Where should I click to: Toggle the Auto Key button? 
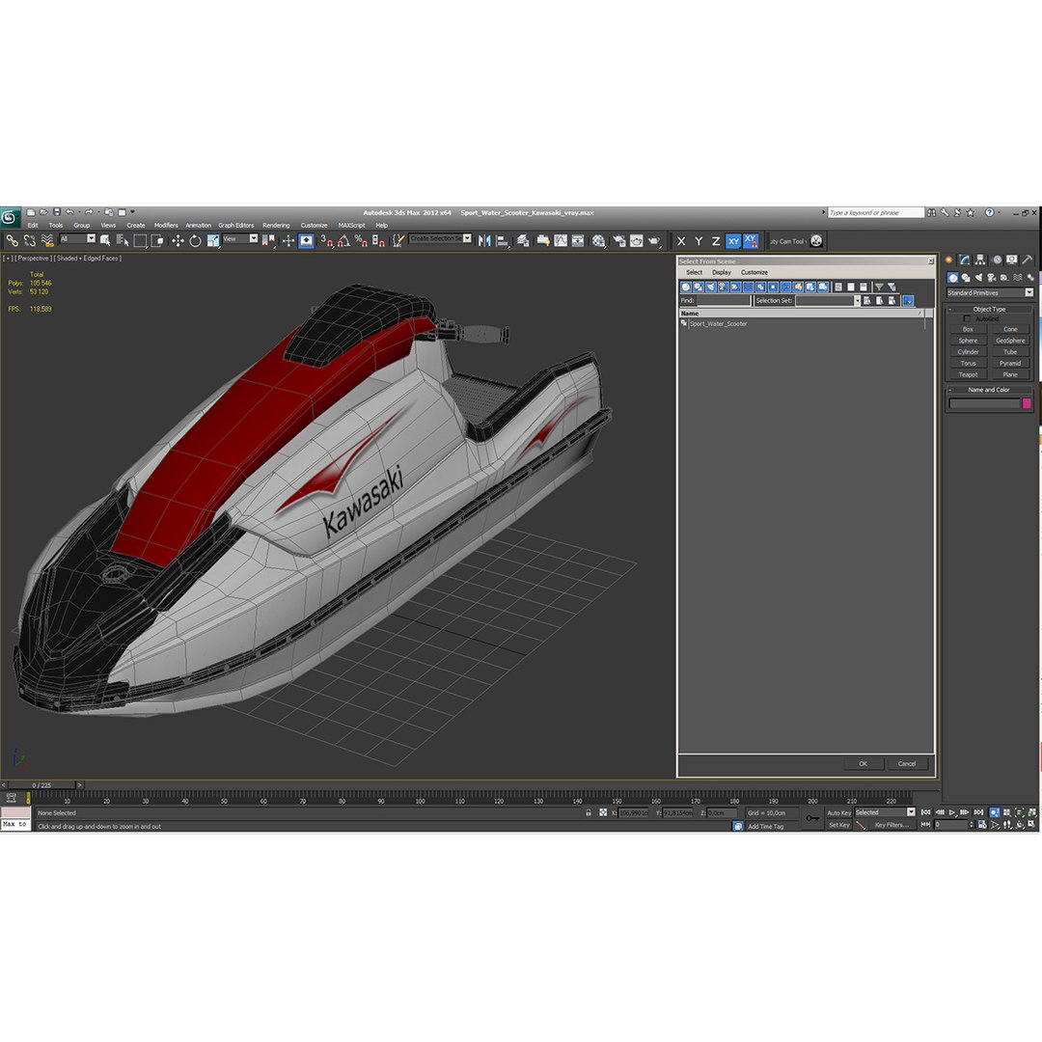pyautogui.click(x=838, y=813)
